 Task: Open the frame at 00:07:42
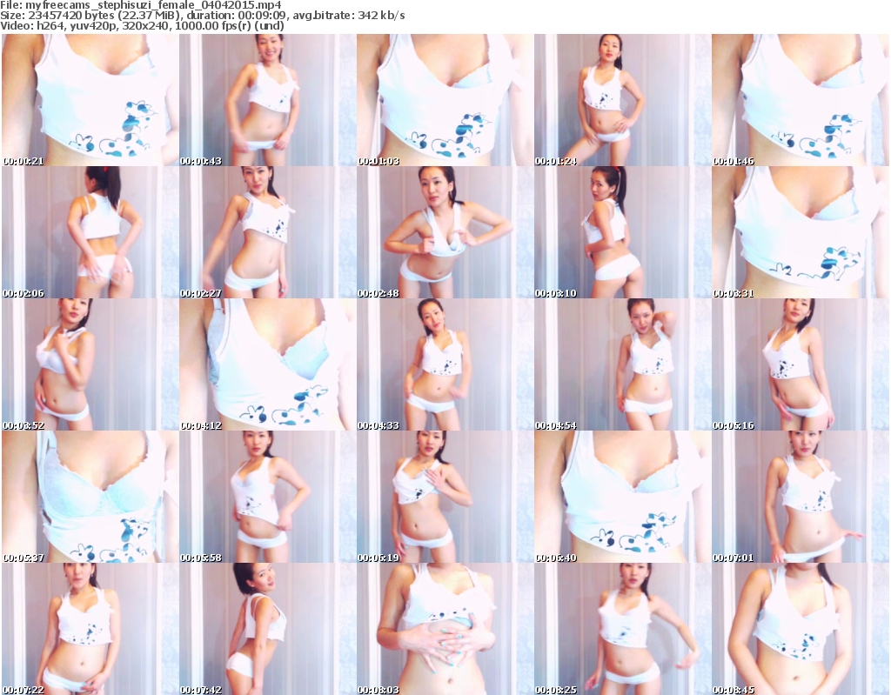coord(268,629)
